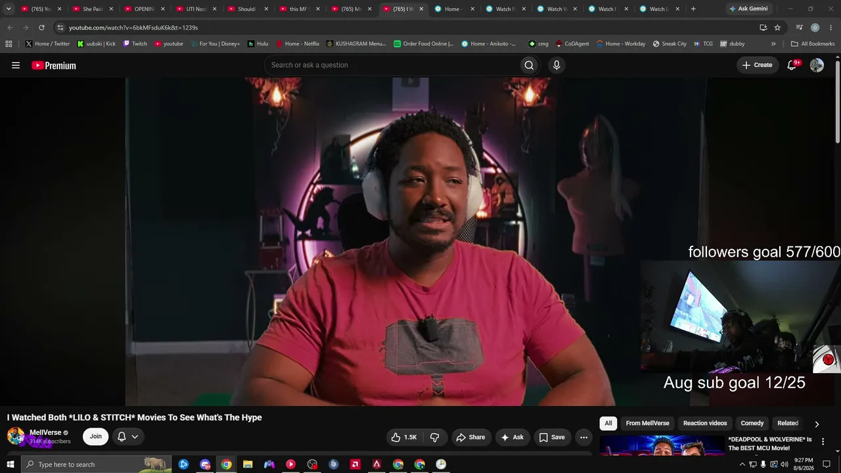
Task: Click the Create button
Action: tap(758, 65)
